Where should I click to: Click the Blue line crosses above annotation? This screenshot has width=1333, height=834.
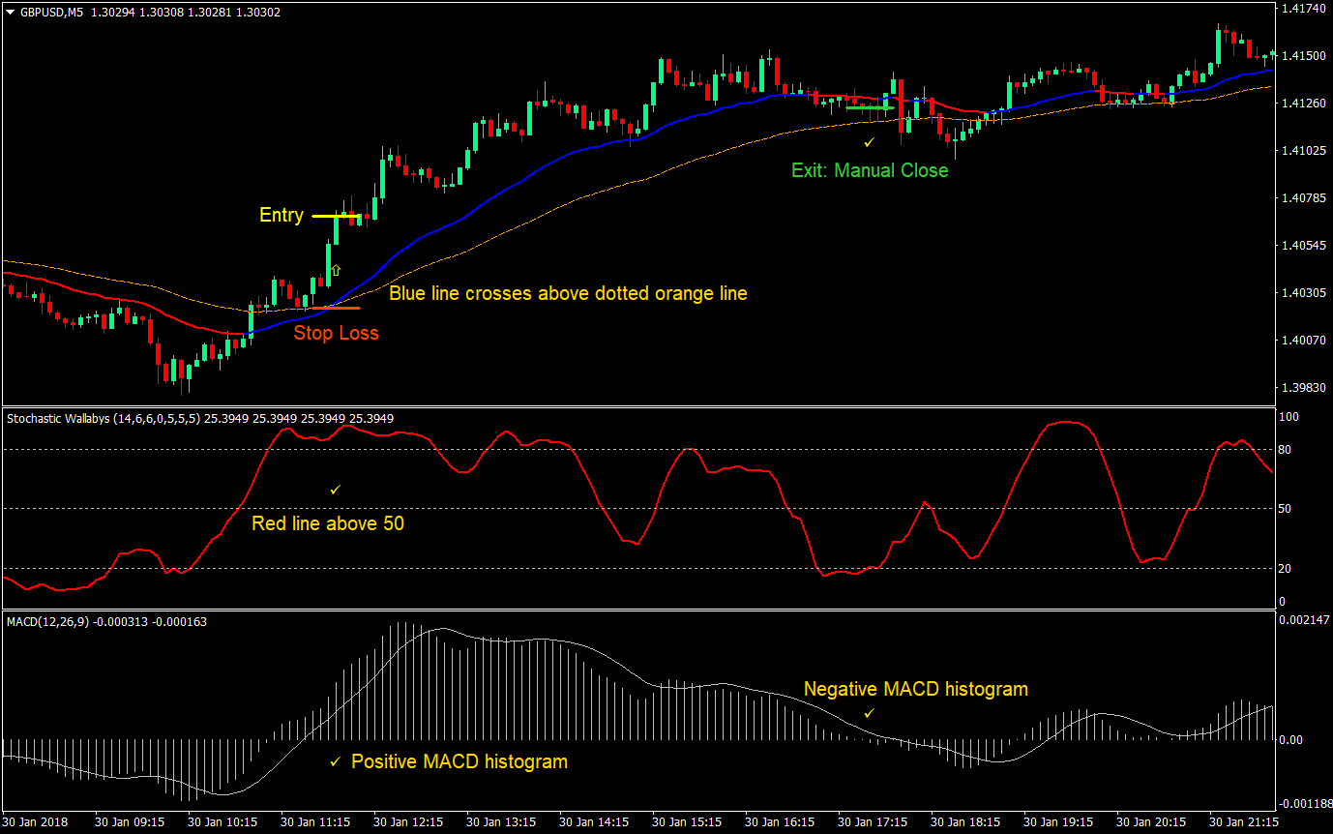click(x=568, y=293)
